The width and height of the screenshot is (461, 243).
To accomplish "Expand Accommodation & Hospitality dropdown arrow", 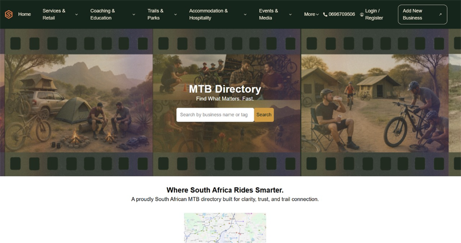I will point(245,14).
